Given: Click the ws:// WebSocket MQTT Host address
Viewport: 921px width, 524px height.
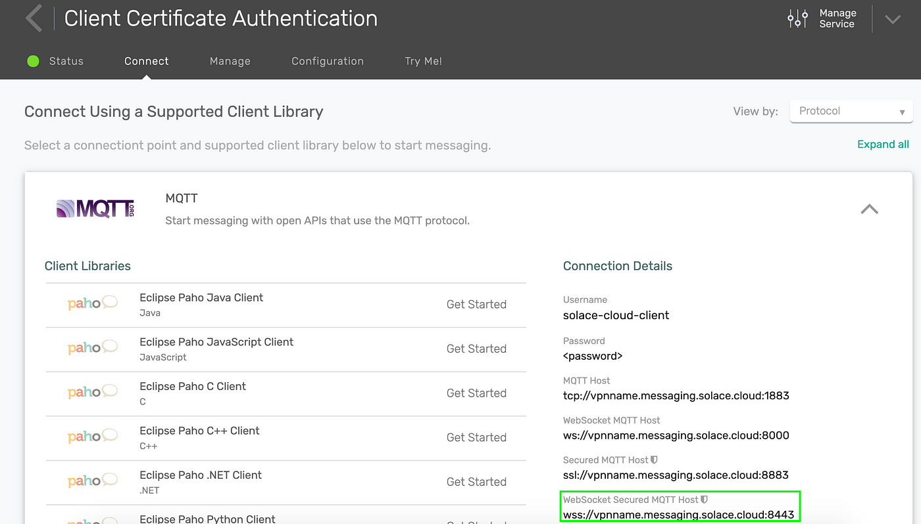Looking at the screenshot, I should point(676,435).
